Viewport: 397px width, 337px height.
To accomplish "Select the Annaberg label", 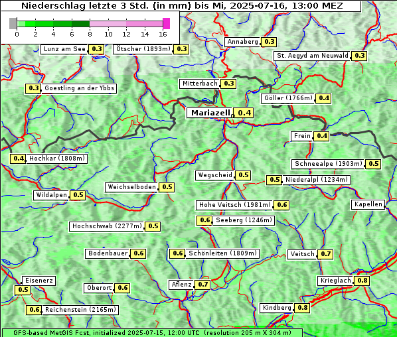I will (242, 42).
